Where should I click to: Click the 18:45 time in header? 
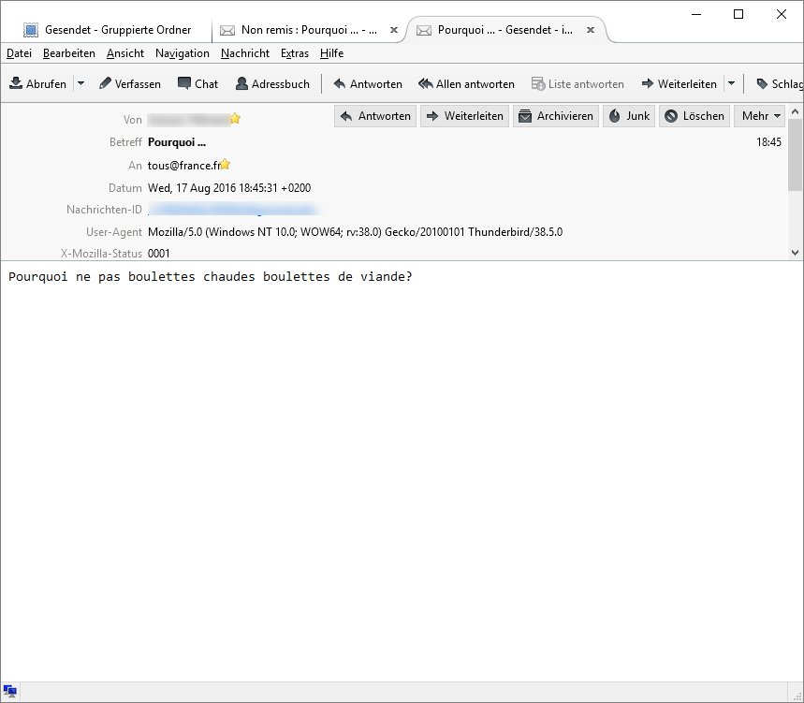click(x=768, y=142)
